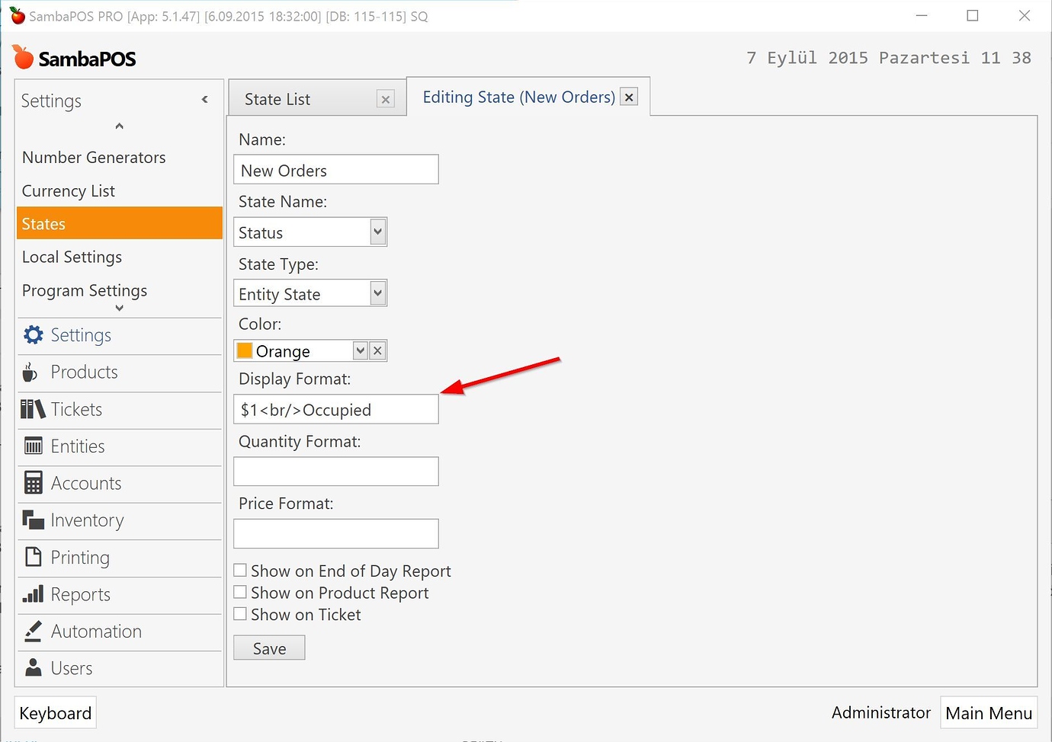
Task: Open the Color selection dropdown
Action: pyautogui.click(x=359, y=350)
